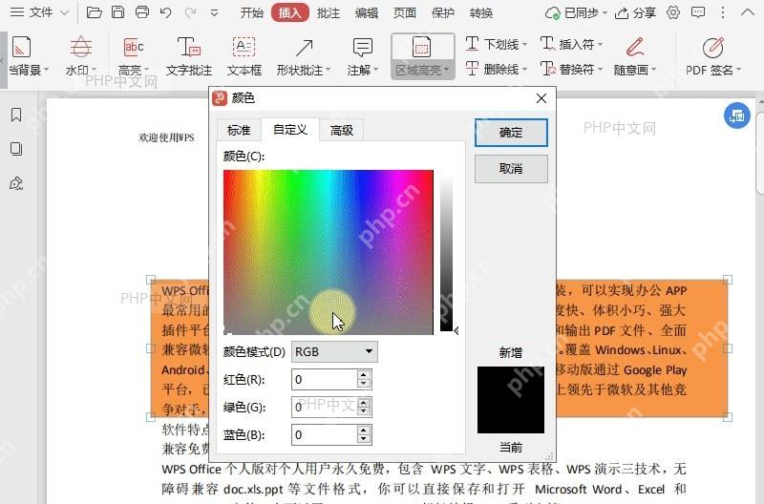Viewport: 764px width, 504px height.
Task: Click the 区域高亮 area highlight tool
Action: (422, 56)
